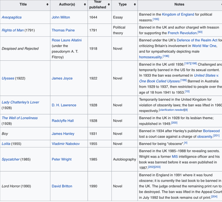The image size is (222, 202).
Task: Open citation [196] reference
Action: (166, 56)
